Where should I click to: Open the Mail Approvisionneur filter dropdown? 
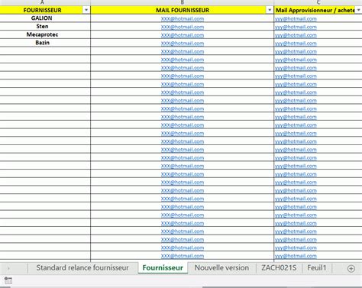click(x=358, y=10)
